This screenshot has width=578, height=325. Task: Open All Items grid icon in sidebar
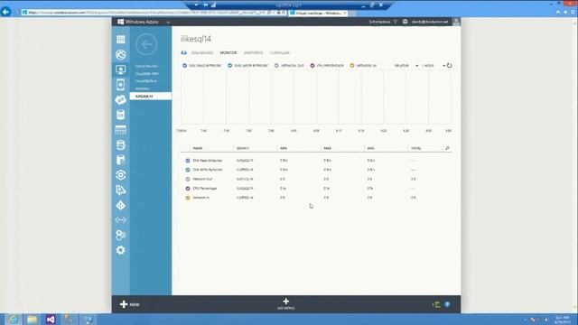[x=120, y=40]
